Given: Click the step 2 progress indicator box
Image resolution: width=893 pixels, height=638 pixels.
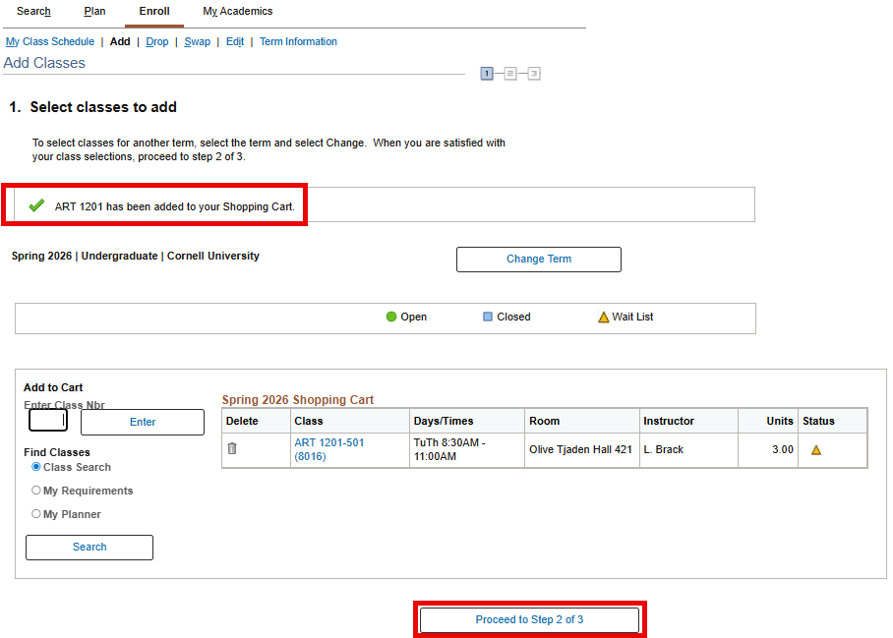Looking at the screenshot, I should [510, 74].
